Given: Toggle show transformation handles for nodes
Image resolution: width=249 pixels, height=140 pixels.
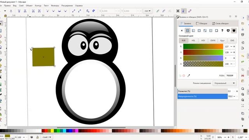Looking at the screenshot, I should point(178,11).
